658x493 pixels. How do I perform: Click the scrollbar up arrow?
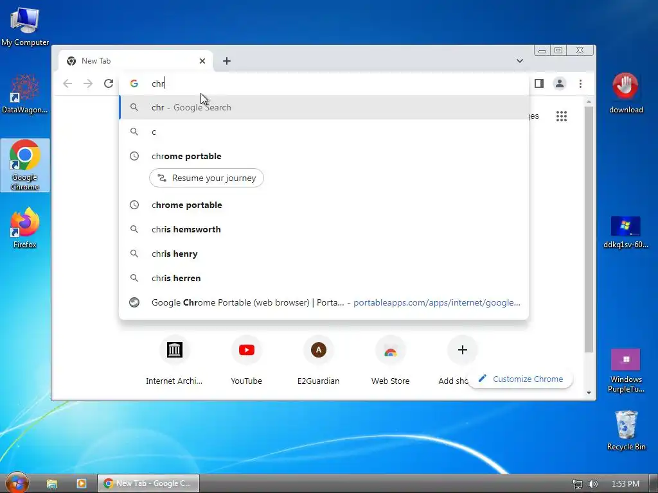click(589, 102)
